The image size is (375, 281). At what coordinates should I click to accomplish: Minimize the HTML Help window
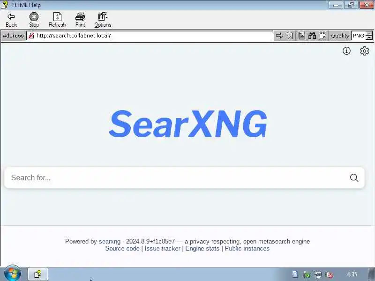336,5
